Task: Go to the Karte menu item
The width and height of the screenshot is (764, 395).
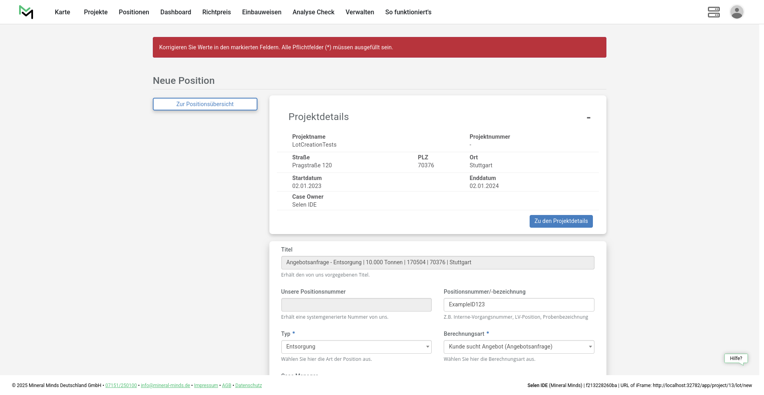Action: (62, 12)
